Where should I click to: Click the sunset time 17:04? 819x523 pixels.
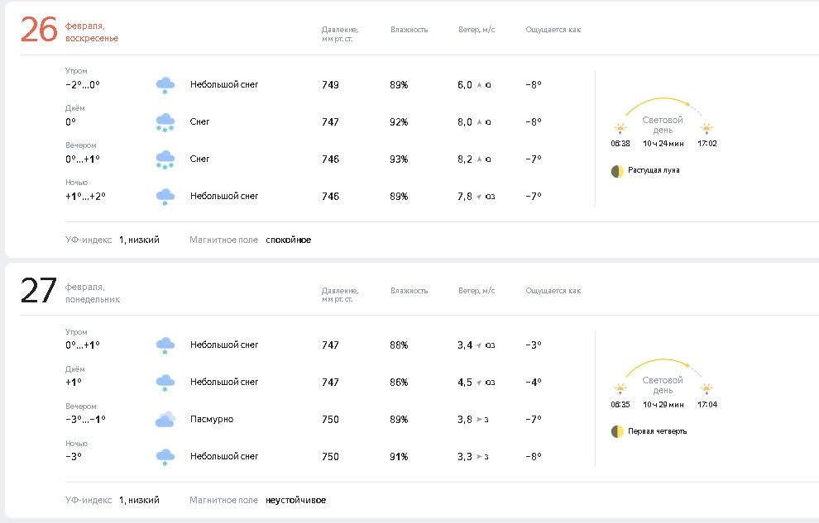pyautogui.click(x=707, y=405)
